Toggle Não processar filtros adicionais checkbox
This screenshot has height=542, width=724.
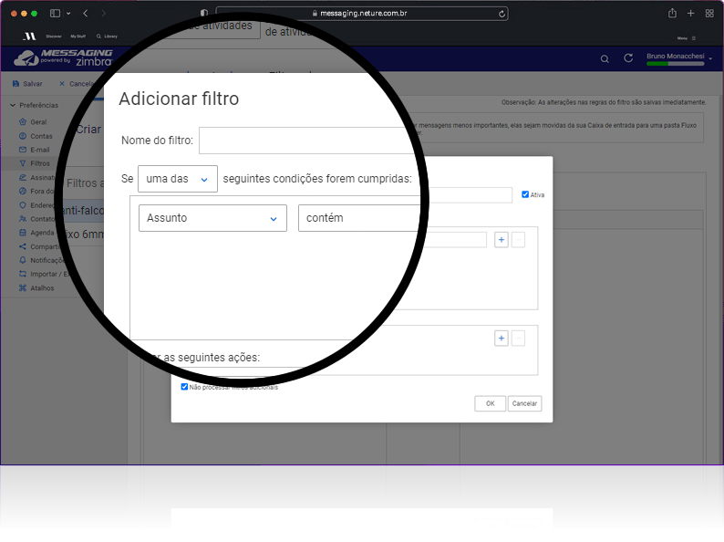tap(184, 387)
